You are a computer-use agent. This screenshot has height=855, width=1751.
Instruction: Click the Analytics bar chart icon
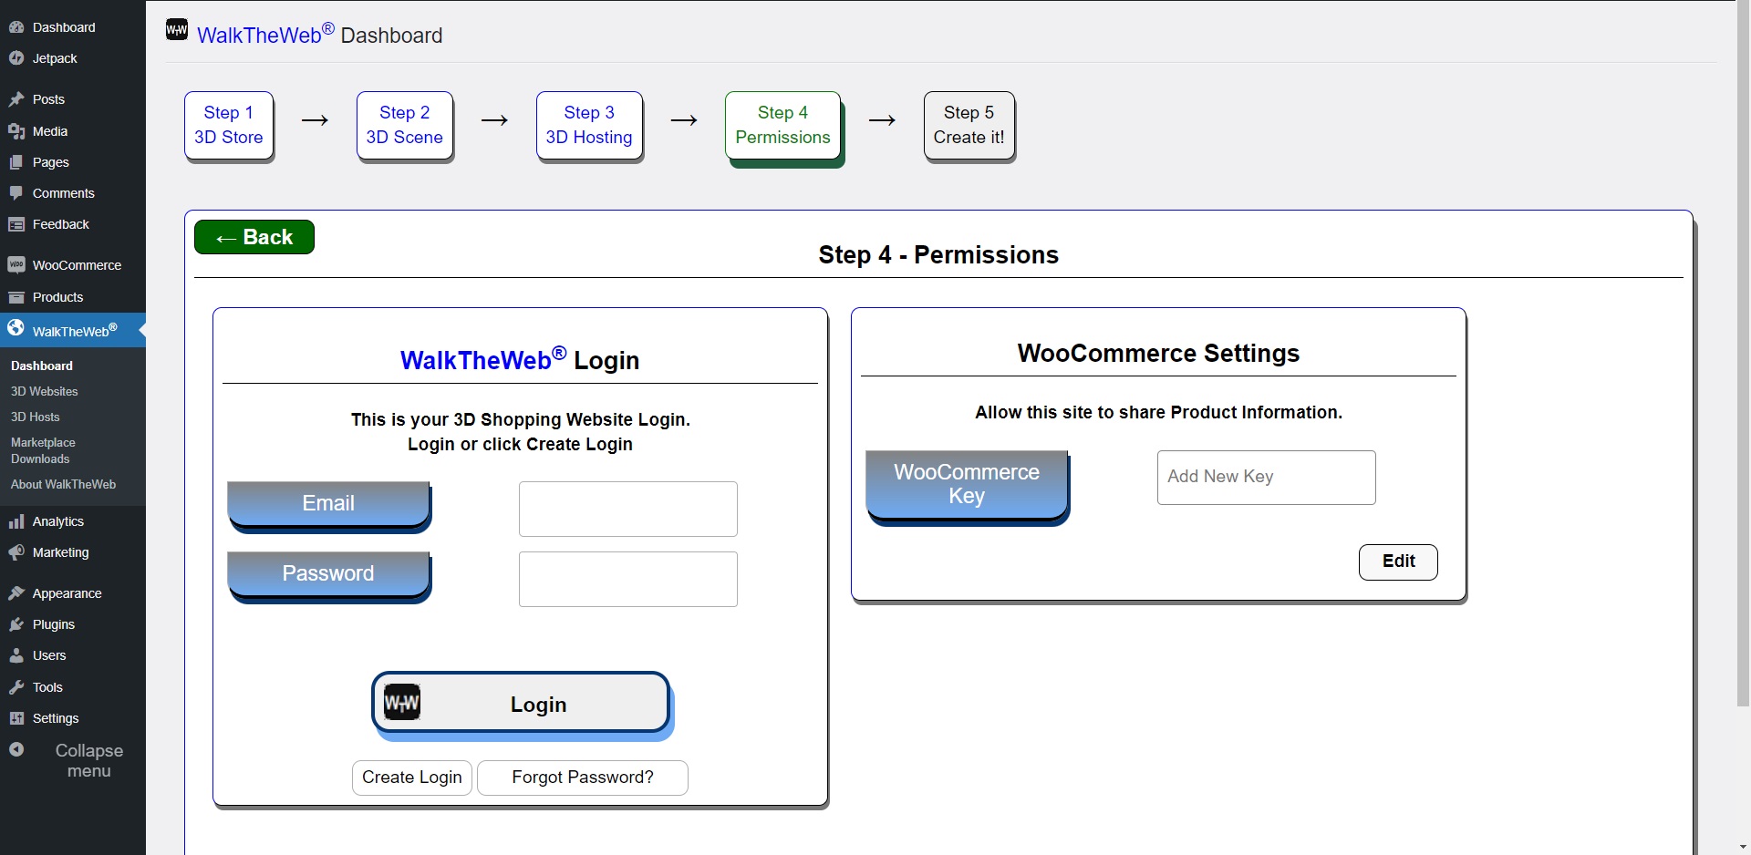[x=16, y=521]
